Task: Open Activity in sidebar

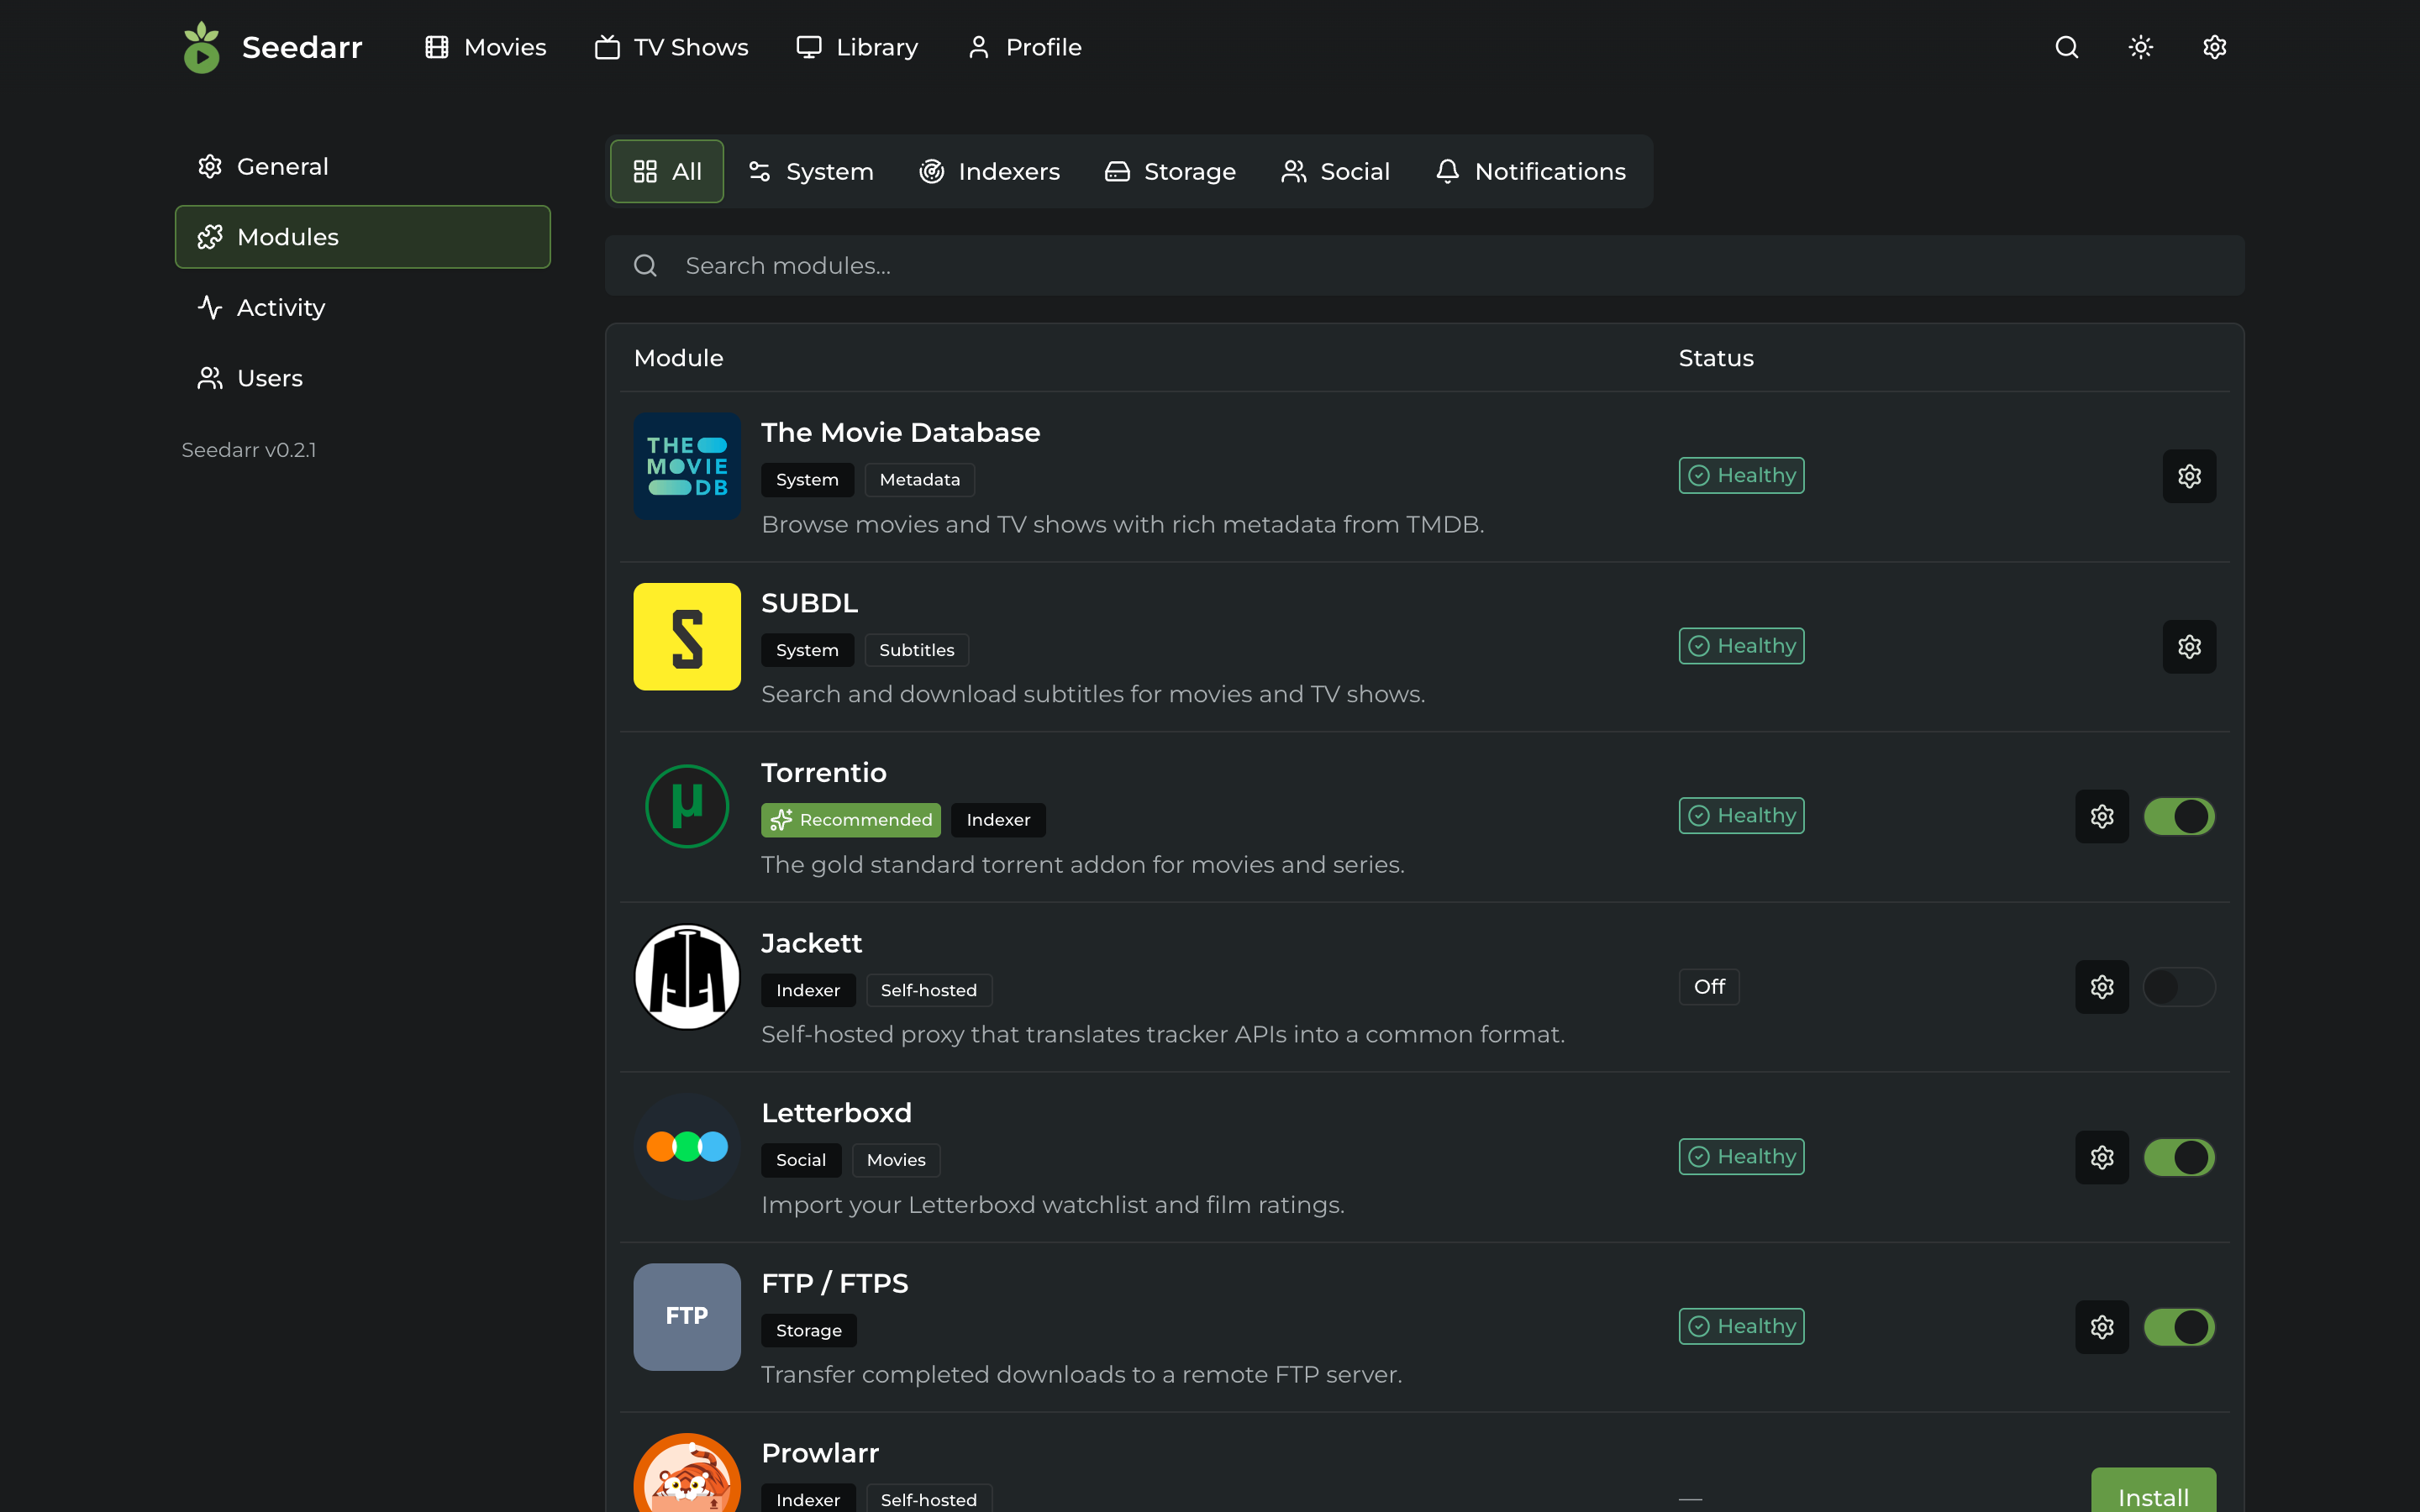Action: tap(363, 308)
